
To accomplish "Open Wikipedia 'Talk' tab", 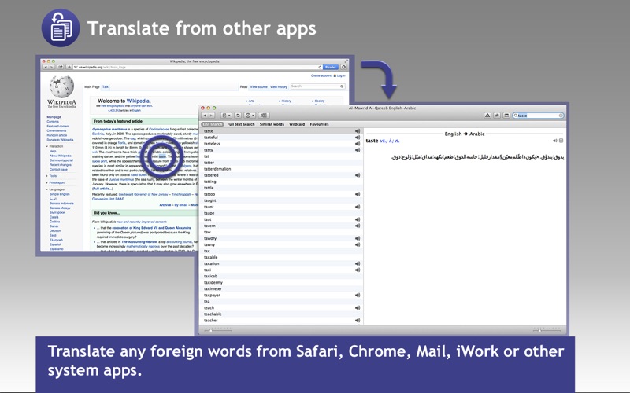I will coord(106,86).
